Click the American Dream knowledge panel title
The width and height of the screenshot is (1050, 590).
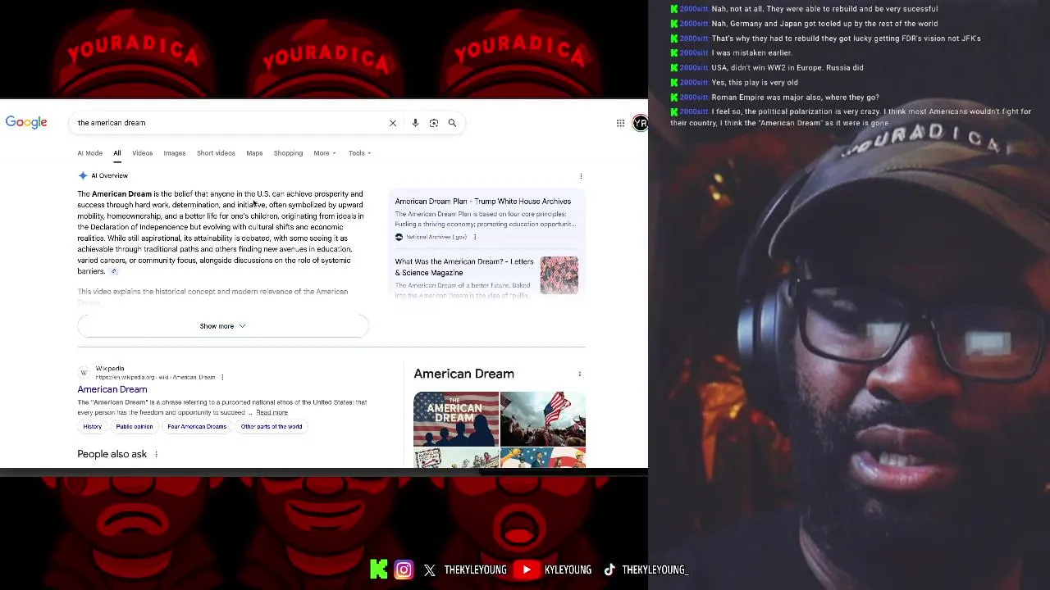[463, 374]
